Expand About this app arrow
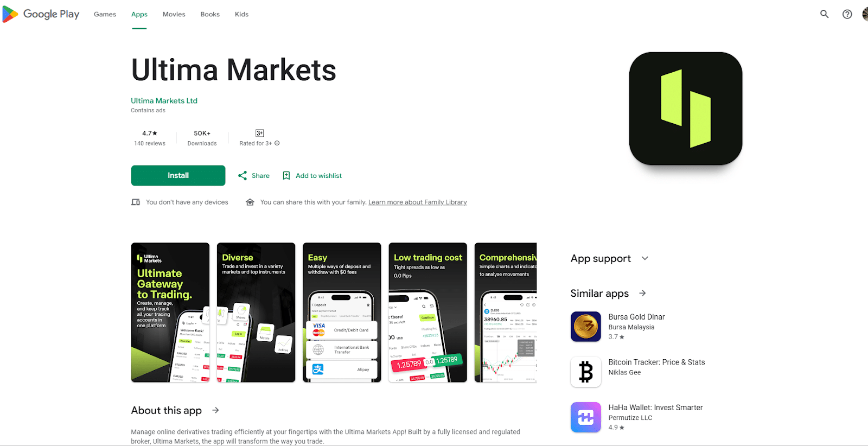Viewport: 868px width, 446px height. click(215, 410)
